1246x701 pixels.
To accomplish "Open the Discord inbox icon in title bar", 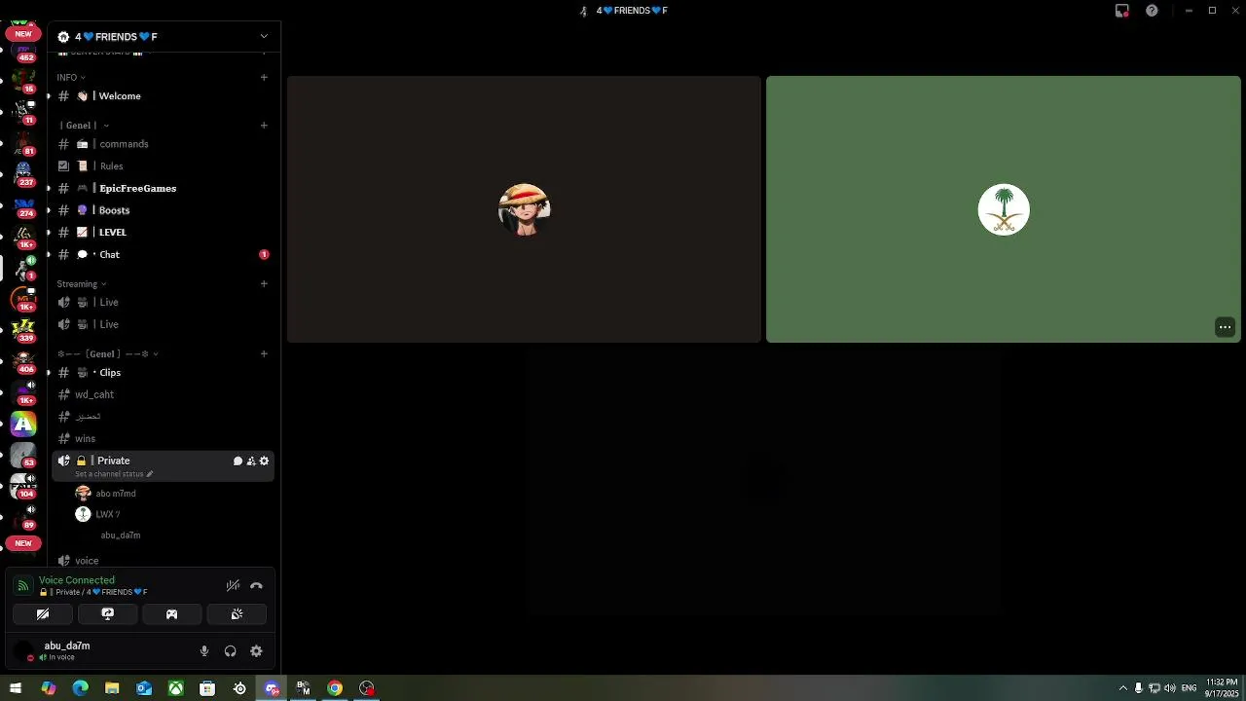I will click(1122, 11).
